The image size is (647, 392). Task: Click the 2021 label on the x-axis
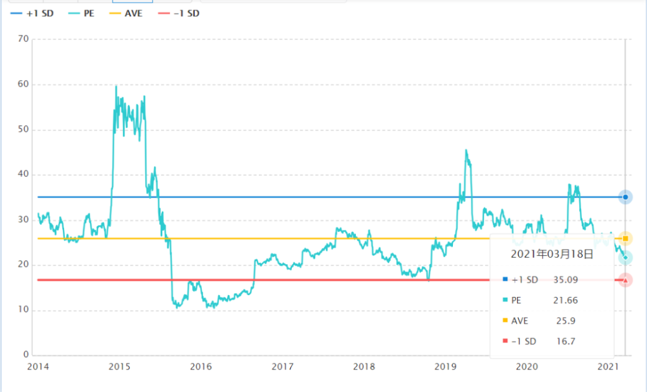coord(608,366)
